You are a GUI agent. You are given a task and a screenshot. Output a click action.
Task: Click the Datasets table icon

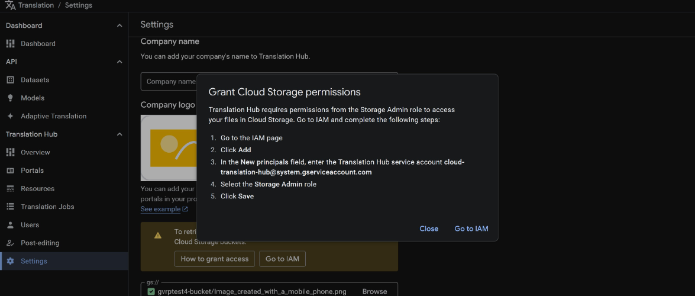pyautogui.click(x=10, y=80)
